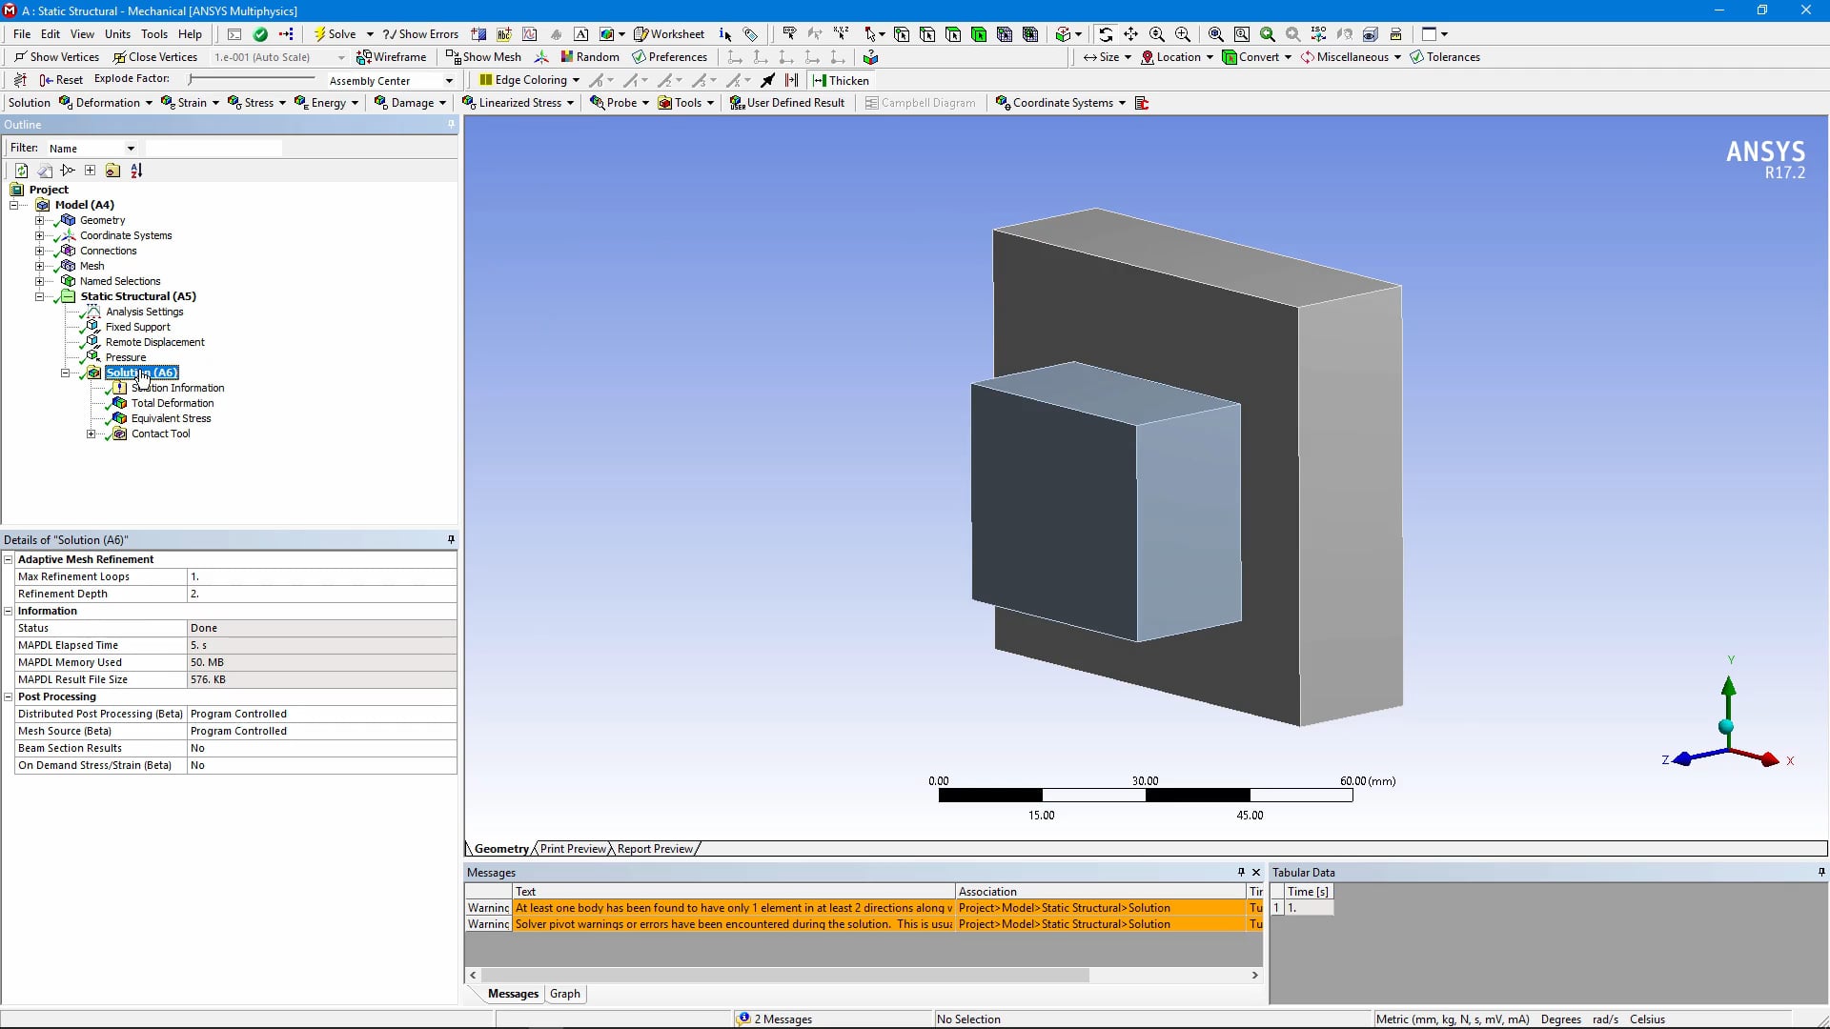
Task: Open the Worksheet view
Action: coord(669,34)
